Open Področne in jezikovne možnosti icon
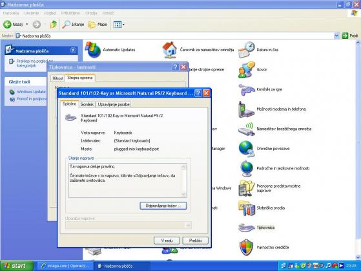 coord(247,168)
